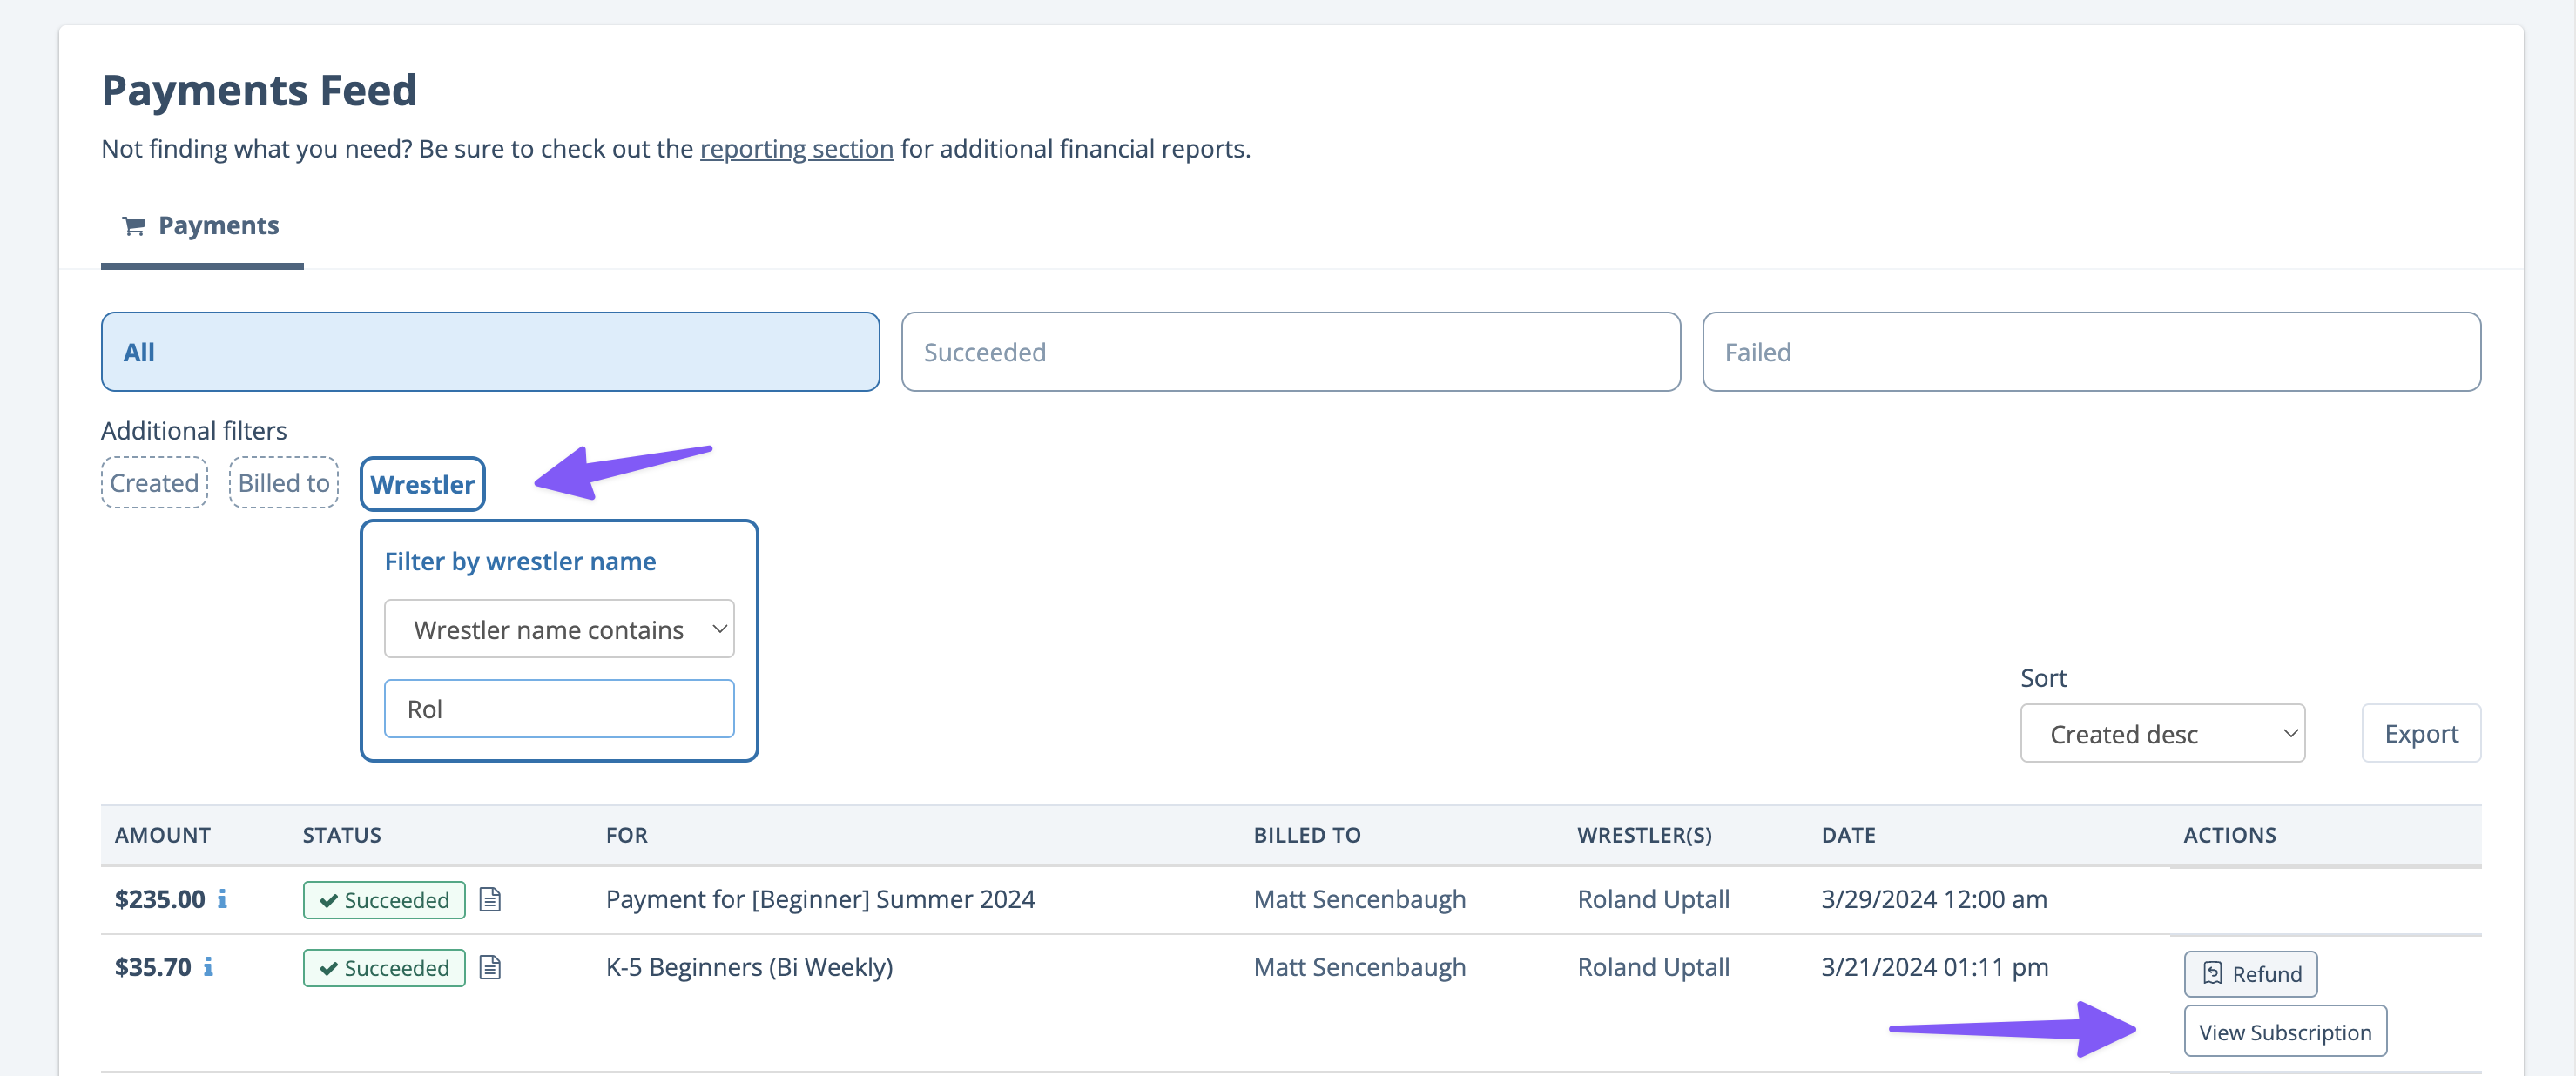Click the Filter by wrestler name heading
The height and width of the screenshot is (1076, 2576).
520,562
